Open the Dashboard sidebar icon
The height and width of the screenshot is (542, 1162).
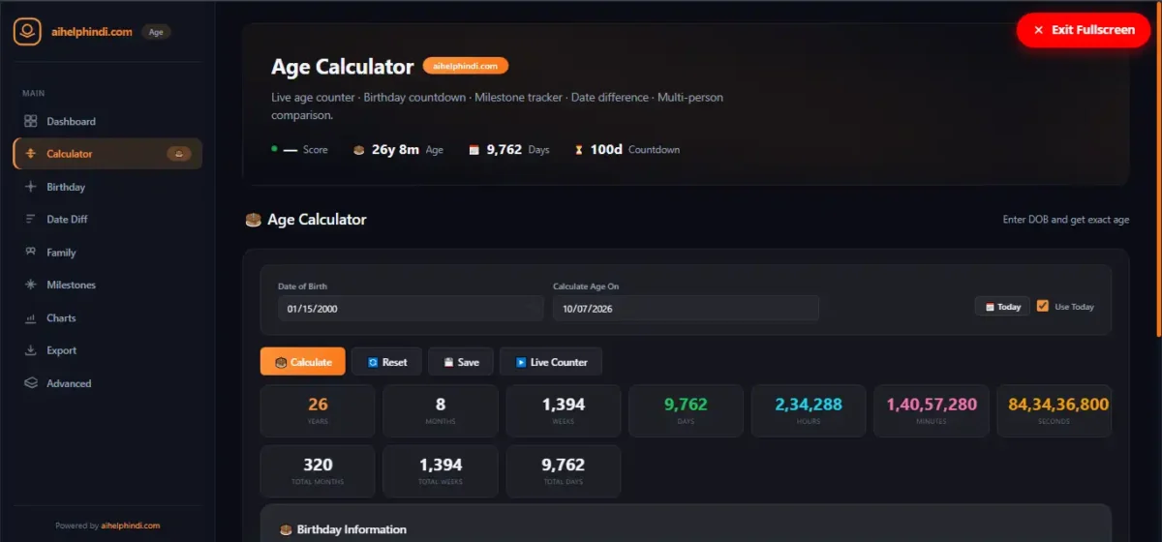pos(30,121)
